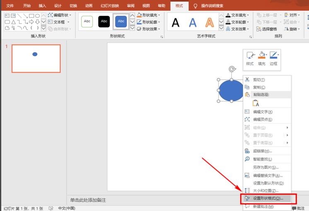Click the paste keep-text-only clipboard icon
This screenshot has width=309, height=211.
pyautogui.click(x=256, y=103)
